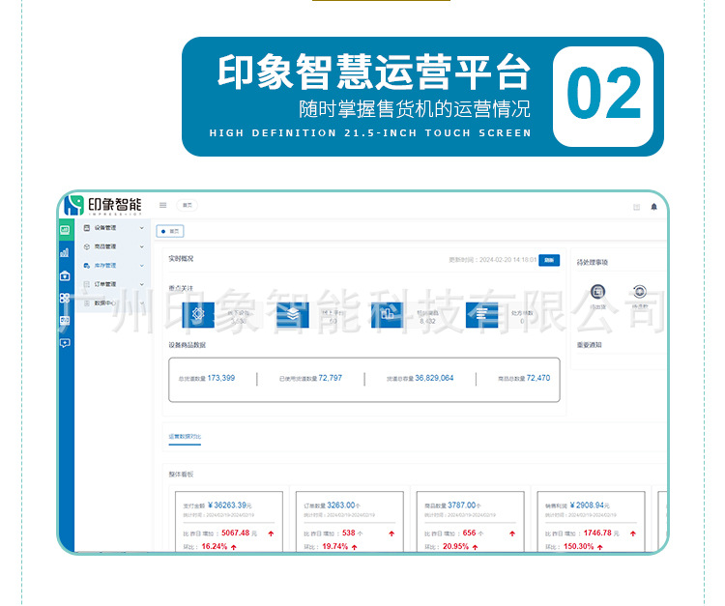Expand the 商品管理 menu chevron
725x606 pixels.
(x=142, y=246)
